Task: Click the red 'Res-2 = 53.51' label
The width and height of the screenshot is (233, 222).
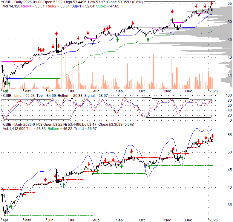Action: [58, 6]
